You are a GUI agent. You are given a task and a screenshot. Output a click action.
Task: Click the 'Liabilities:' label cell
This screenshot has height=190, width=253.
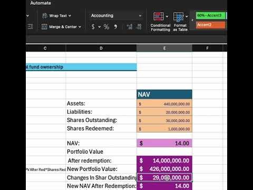101,112
